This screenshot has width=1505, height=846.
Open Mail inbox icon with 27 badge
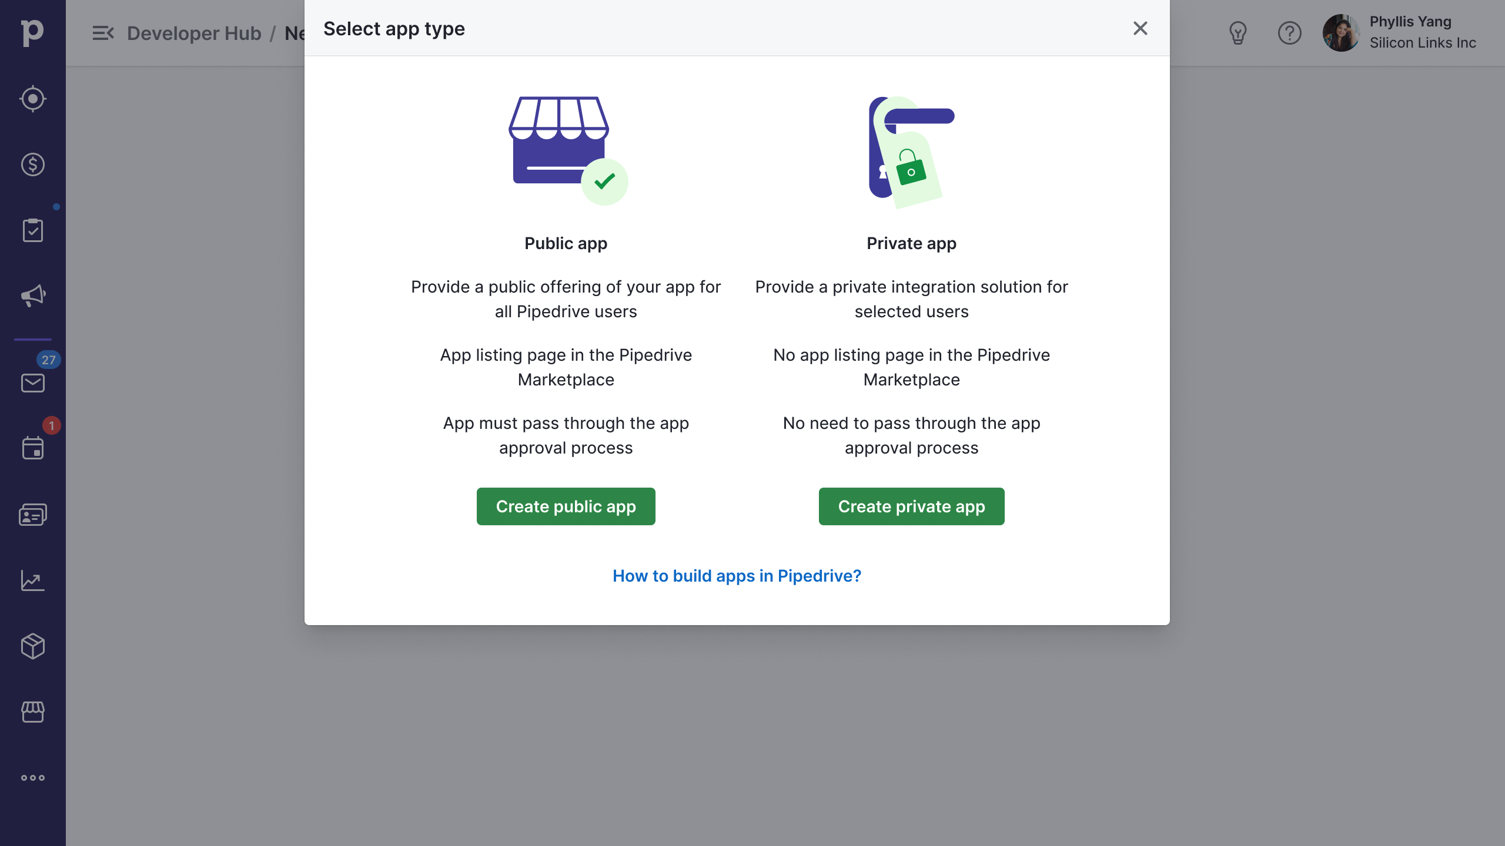32,383
